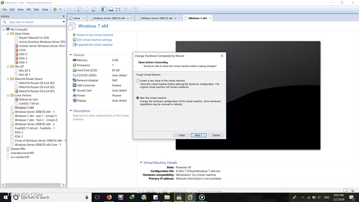Click Edit virtual machine settings link
Viewport: 359px width, 202px height.
point(94,40)
